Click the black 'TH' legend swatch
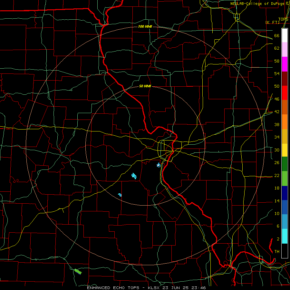290x290 pixels. point(285,251)
